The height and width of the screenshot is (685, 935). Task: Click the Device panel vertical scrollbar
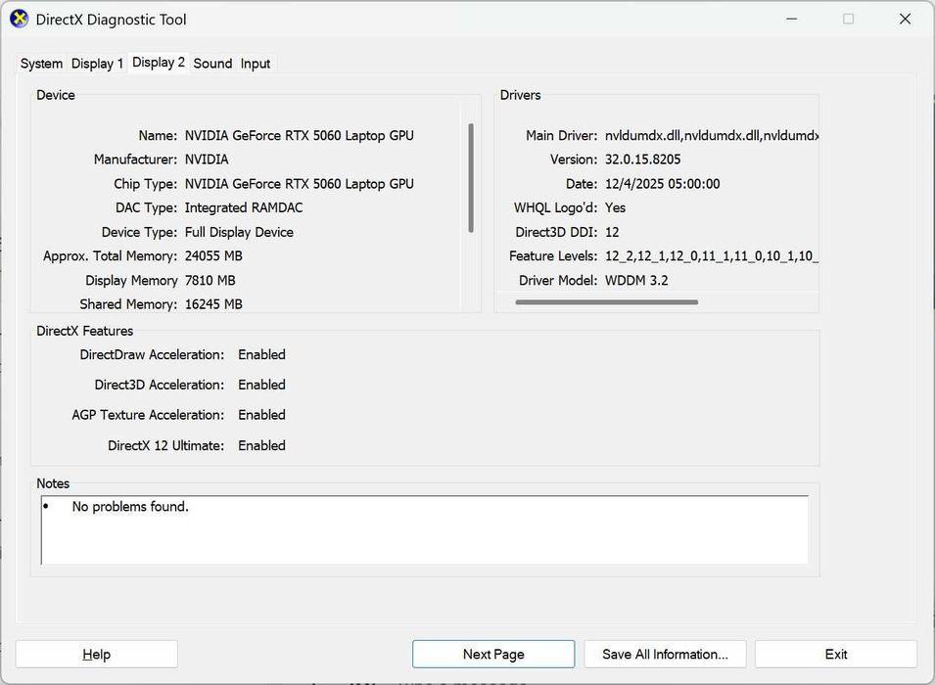[471, 178]
